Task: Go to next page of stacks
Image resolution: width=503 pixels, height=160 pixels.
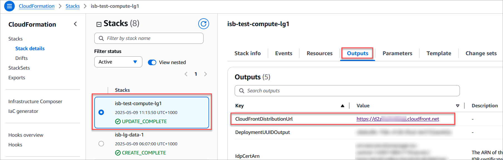Action: point(205,74)
